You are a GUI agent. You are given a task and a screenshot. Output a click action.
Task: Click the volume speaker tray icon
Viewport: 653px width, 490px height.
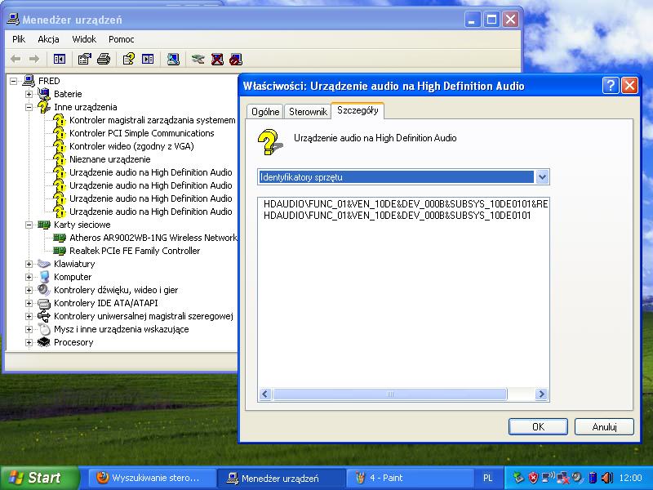click(x=607, y=478)
